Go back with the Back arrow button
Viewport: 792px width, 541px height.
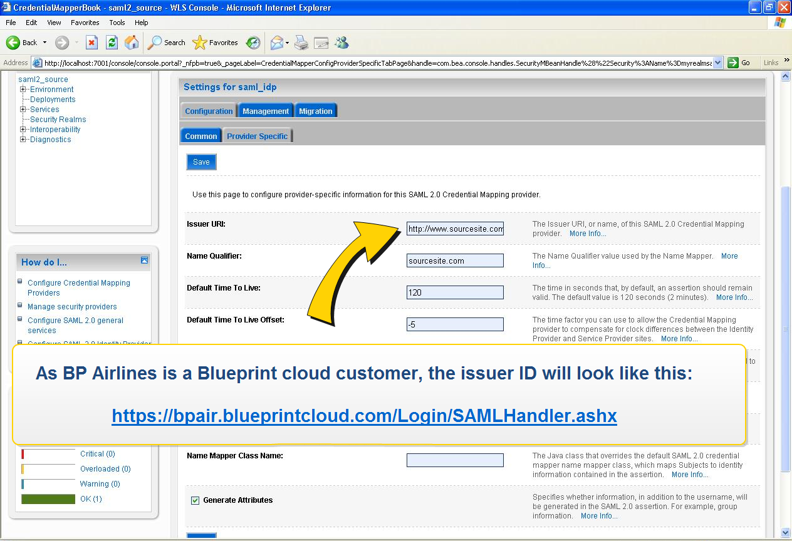(x=22, y=43)
